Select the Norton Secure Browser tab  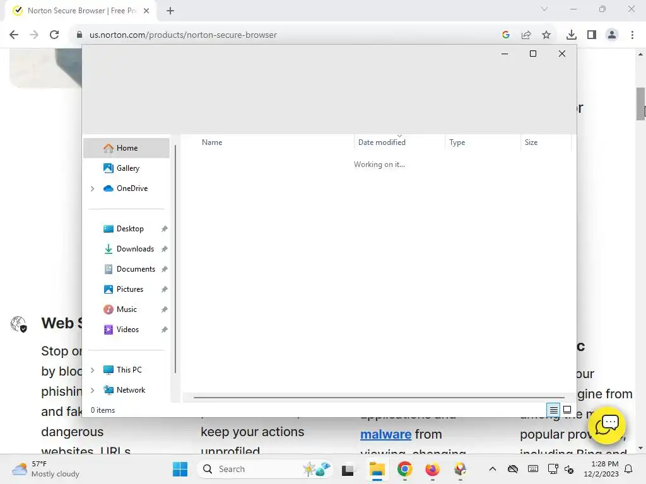click(x=80, y=11)
